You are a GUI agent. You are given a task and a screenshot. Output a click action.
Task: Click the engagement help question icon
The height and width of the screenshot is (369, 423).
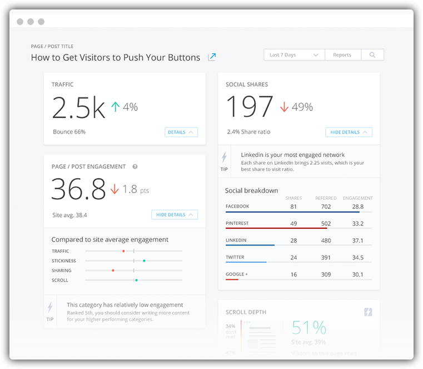(x=135, y=166)
